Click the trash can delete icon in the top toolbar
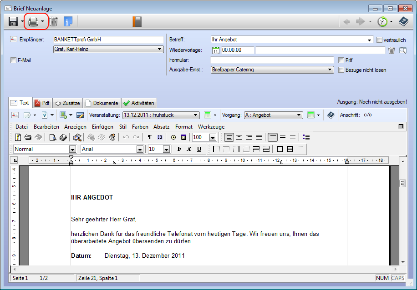Viewport: 417px width, 290px height. pos(54,21)
